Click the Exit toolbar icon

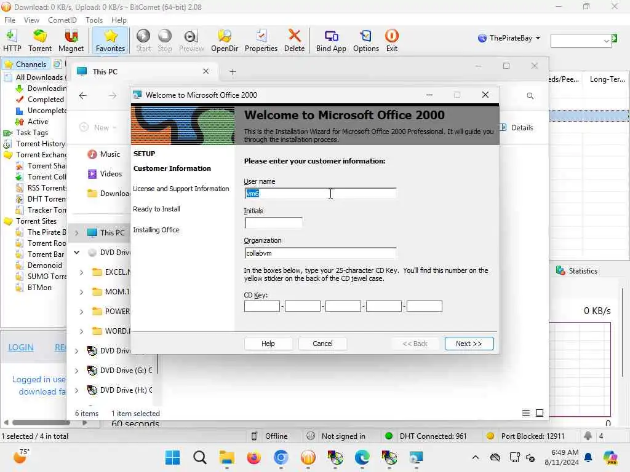(x=392, y=41)
